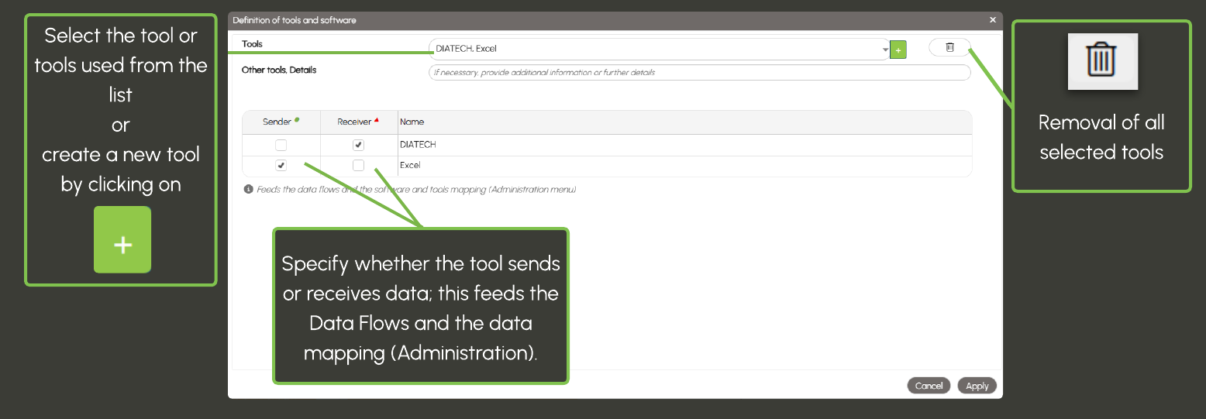Image resolution: width=1206 pixels, height=419 pixels.
Task: Click the small green plus button beside Tools field
Action: click(x=898, y=50)
